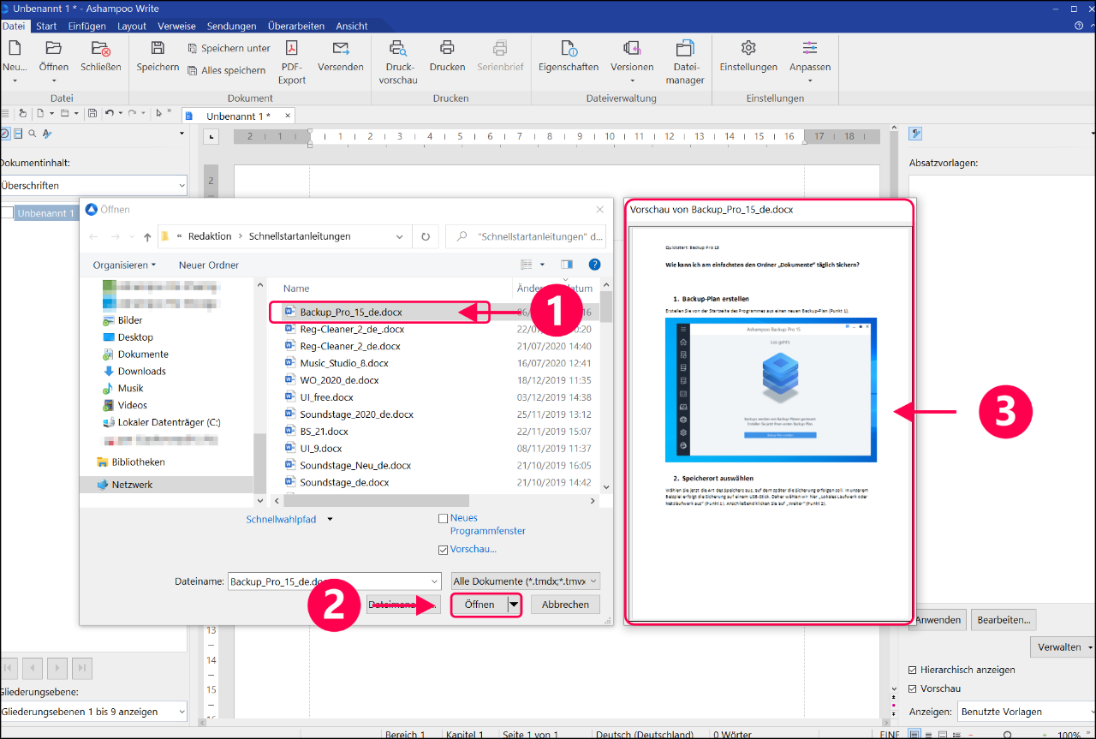
Task: Click Neuer Ordner in the dialog
Action: [x=209, y=265]
